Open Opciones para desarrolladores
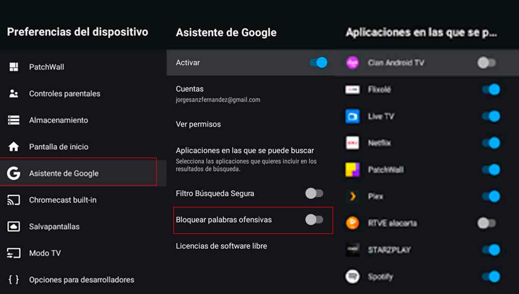This screenshot has height=294, width=519. [x=83, y=280]
